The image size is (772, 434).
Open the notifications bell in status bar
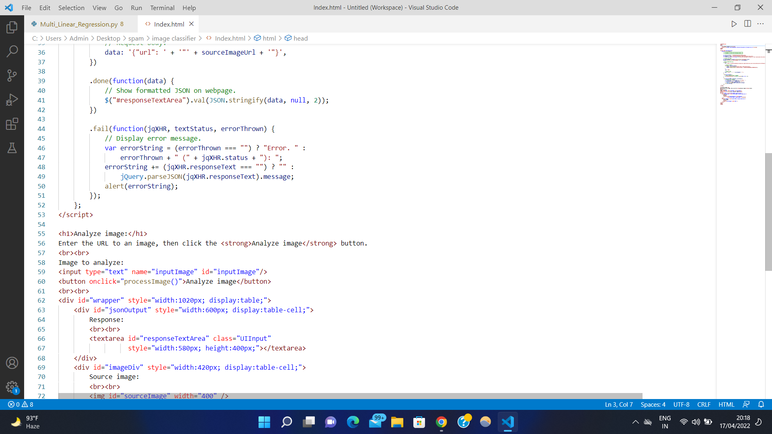coord(761,405)
